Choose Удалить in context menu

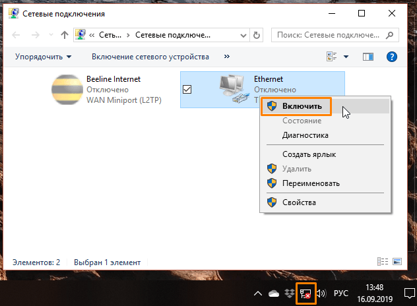[325, 169]
